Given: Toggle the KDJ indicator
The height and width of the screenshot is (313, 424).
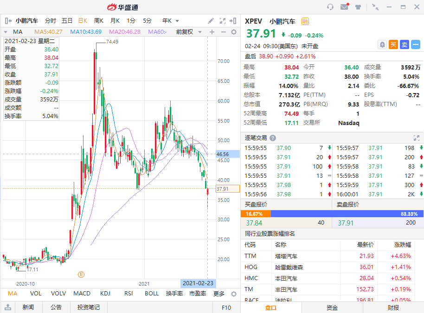Looking at the screenshot, I should coord(105,293).
